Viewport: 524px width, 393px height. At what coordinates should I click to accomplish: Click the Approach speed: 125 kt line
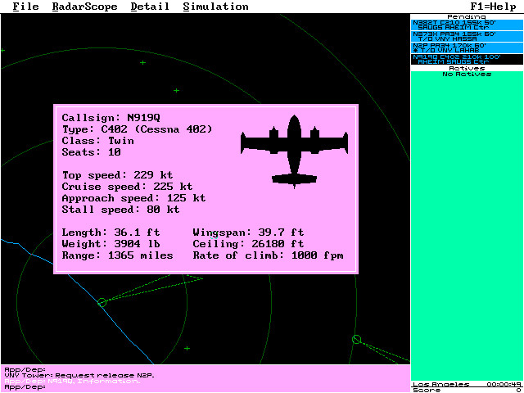(x=133, y=198)
